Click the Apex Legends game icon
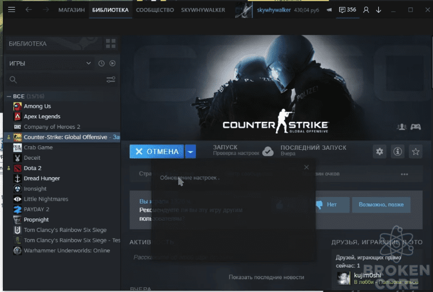 coord(17,117)
